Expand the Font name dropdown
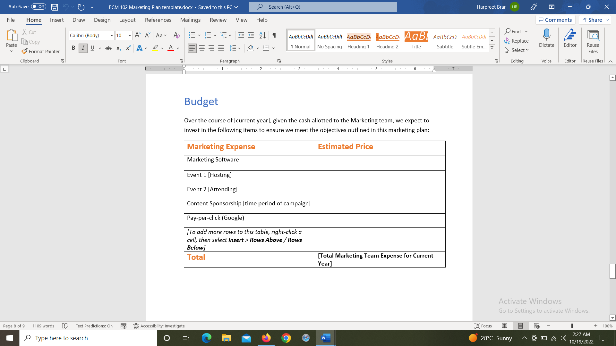The width and height of the screenshot is (616, 346). (x=111, y=36)
